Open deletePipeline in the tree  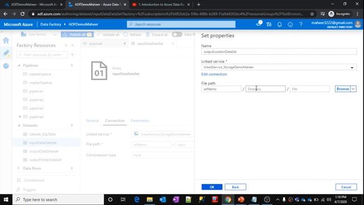pyautogui.click(x=40, y=74)
